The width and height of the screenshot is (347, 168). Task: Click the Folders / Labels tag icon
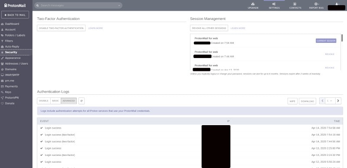click(3, 36)
